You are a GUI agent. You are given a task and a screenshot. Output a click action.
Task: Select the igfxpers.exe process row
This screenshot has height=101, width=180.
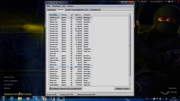pyautogui.click(x=71, y=69)
